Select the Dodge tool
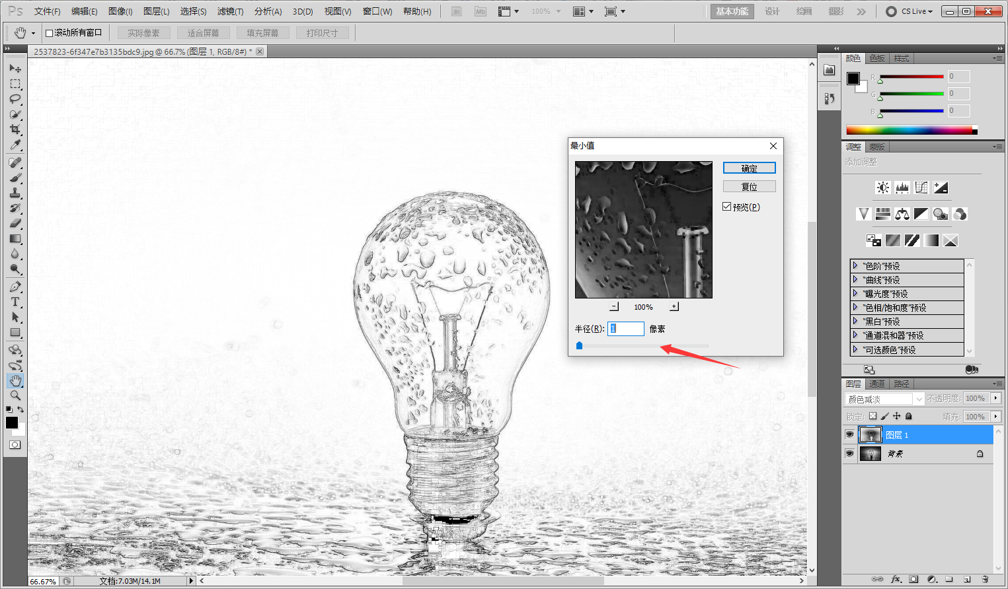The height and width of the screenshot is (589, 1008). click(x=15, y=269)
